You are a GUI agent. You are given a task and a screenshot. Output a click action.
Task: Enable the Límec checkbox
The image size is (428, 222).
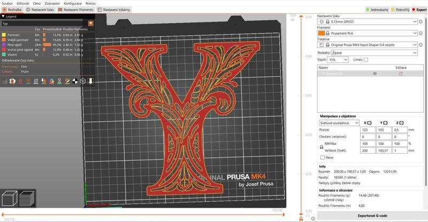[x=366, y=60]
